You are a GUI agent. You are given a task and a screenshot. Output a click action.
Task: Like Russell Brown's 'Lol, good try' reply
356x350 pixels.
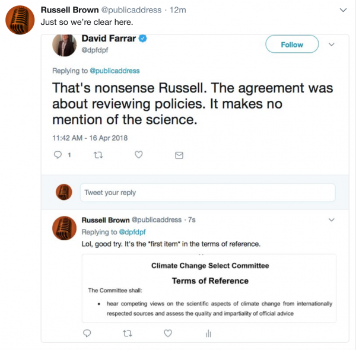(168, 333)
